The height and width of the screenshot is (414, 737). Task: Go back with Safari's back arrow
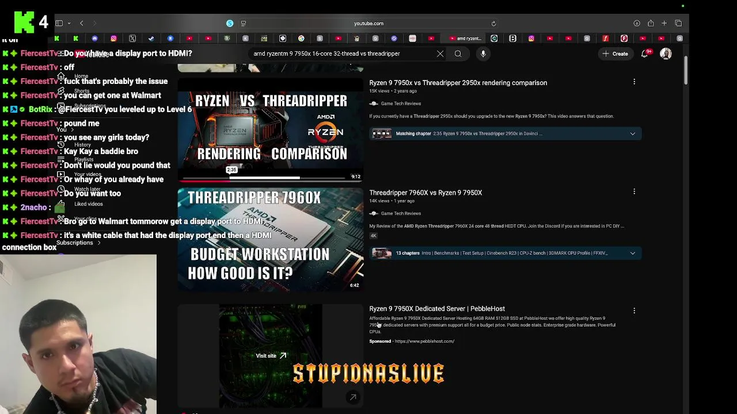(x=82, y=23)
